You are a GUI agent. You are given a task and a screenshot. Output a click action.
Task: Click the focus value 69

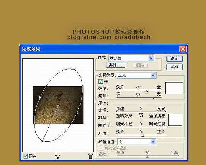coord(138,94)
